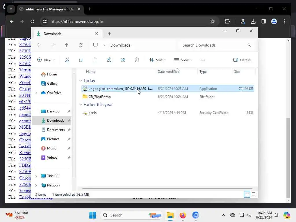Collapse the Earlier this year group

(81, 105)
